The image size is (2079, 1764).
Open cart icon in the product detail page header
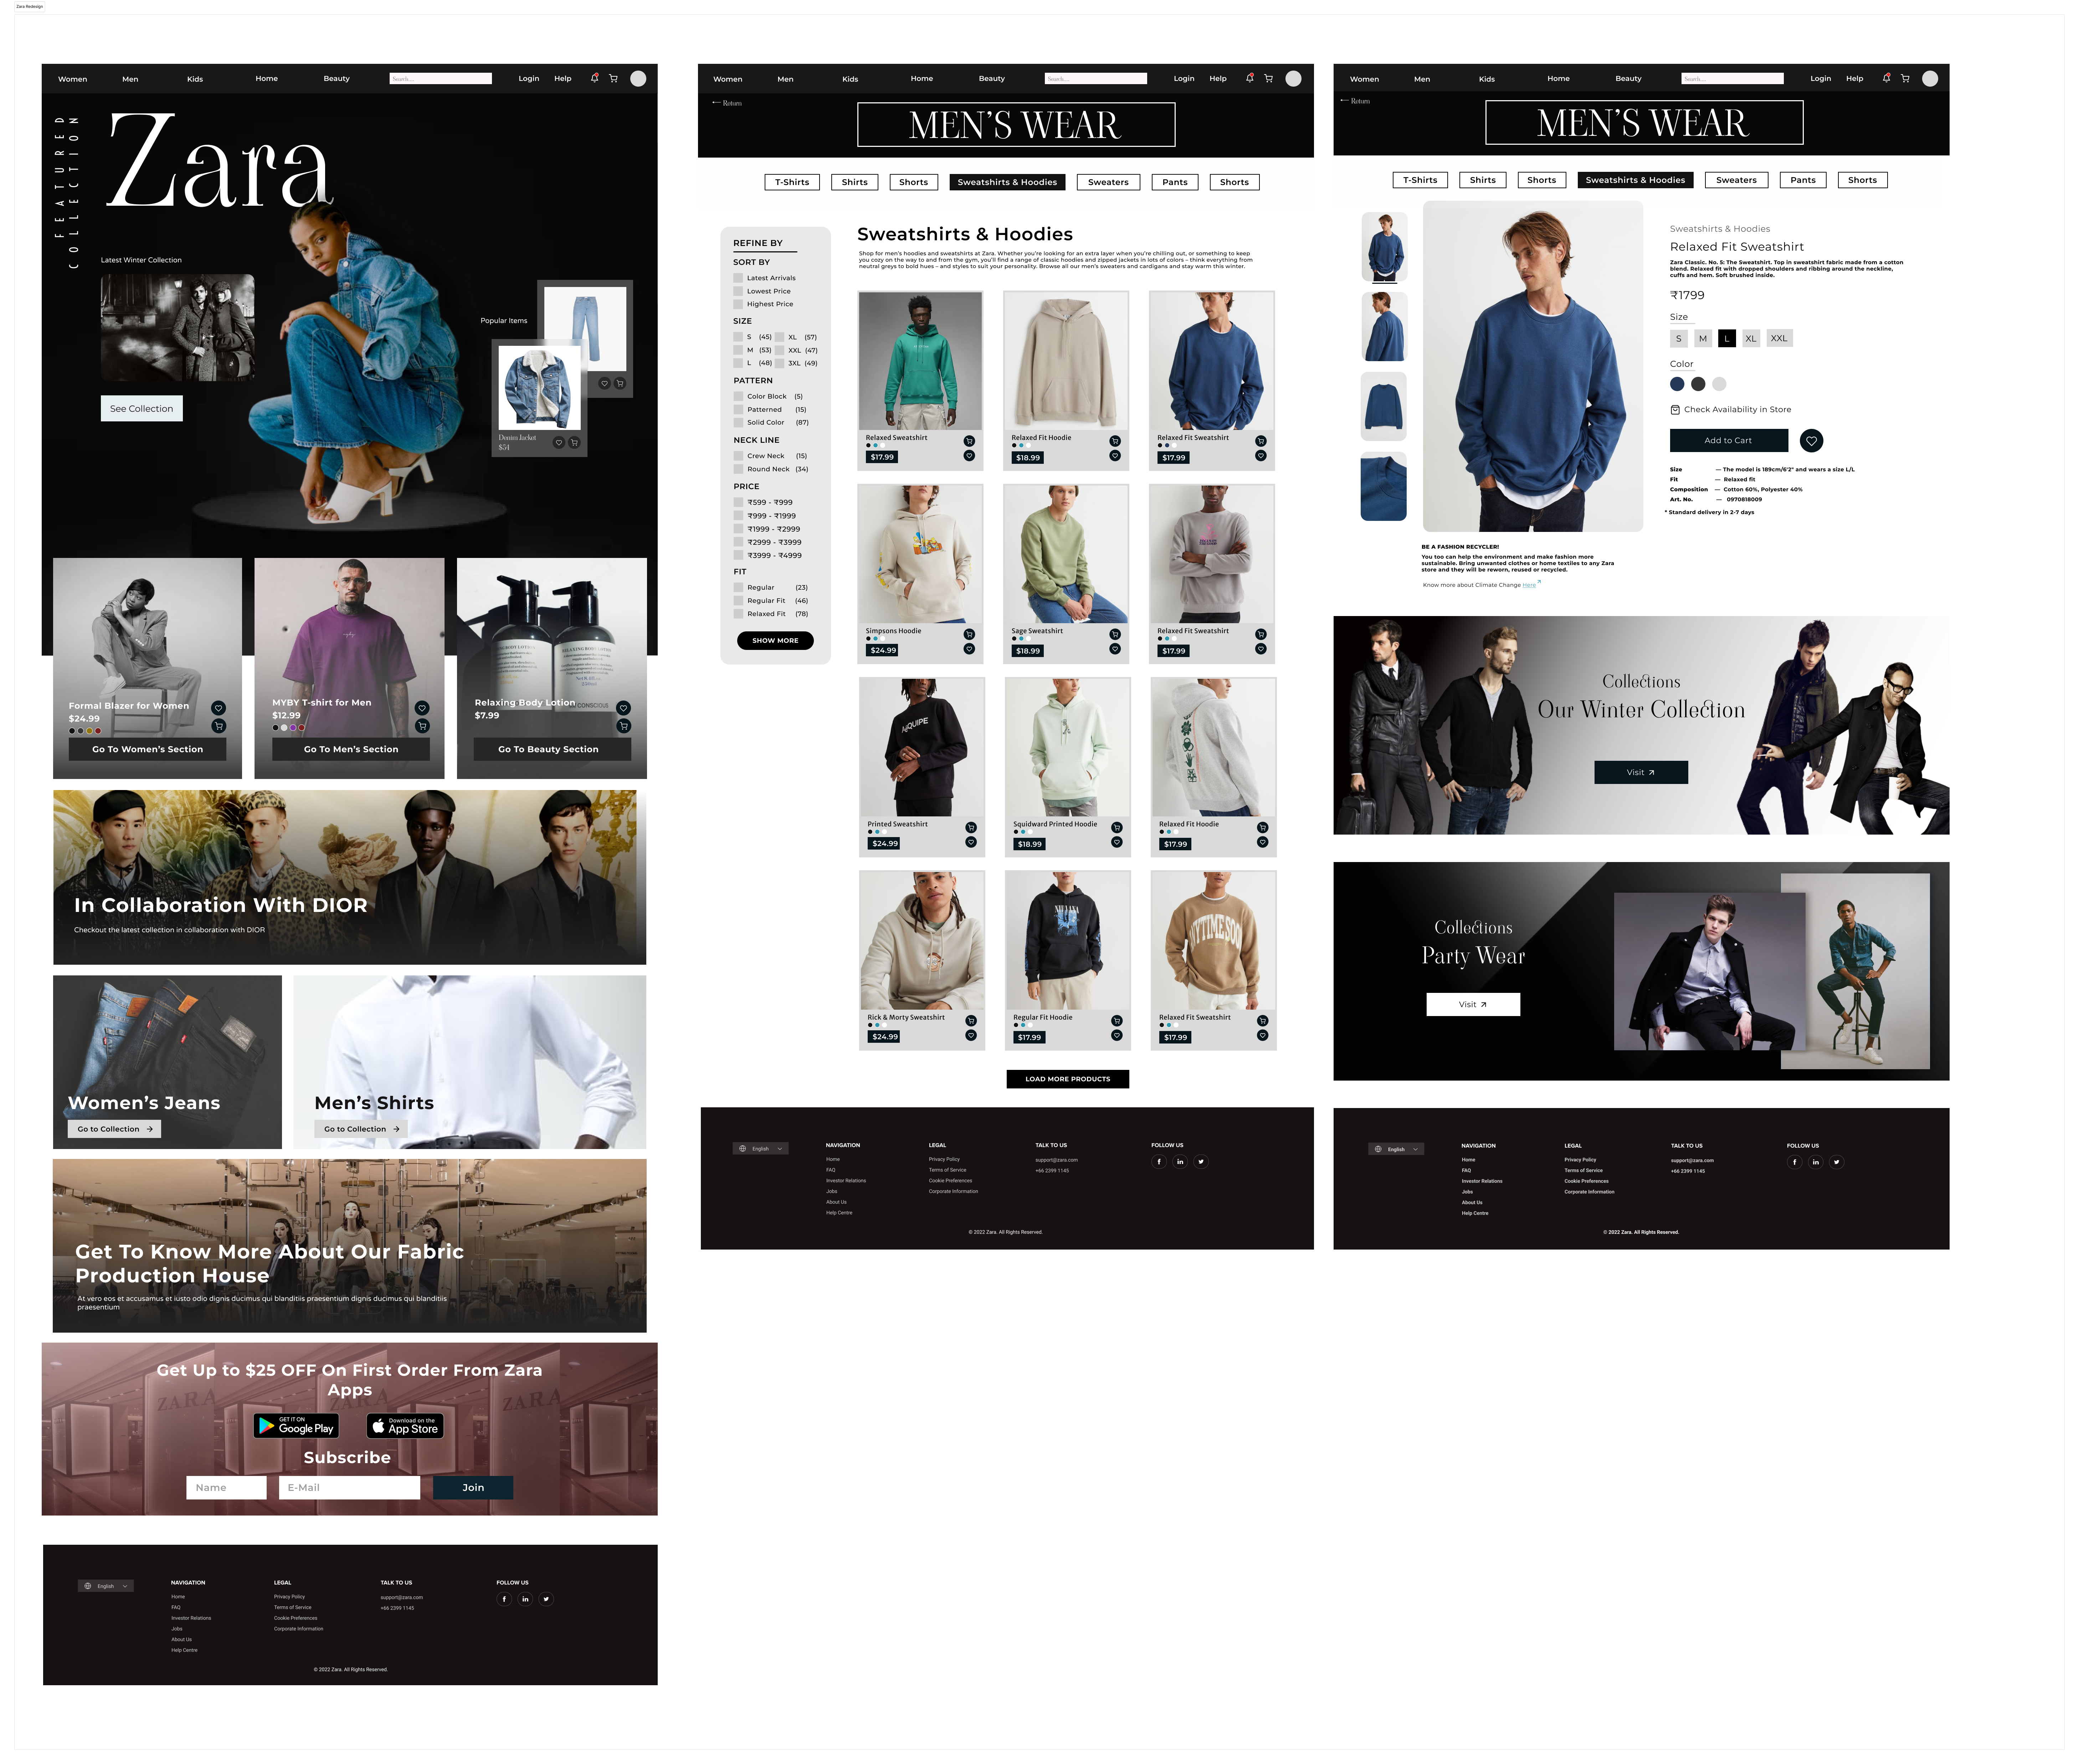coord(1905,78)
